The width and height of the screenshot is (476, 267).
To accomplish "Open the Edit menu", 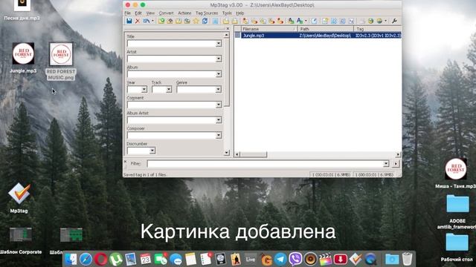I will [138, 13].
